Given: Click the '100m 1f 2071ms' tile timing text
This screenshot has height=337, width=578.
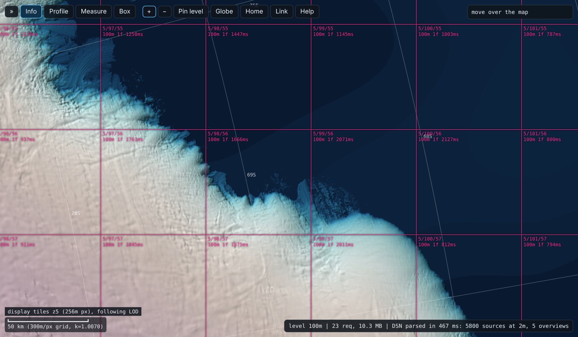Looking at the screenshot, I should (333, 139).
